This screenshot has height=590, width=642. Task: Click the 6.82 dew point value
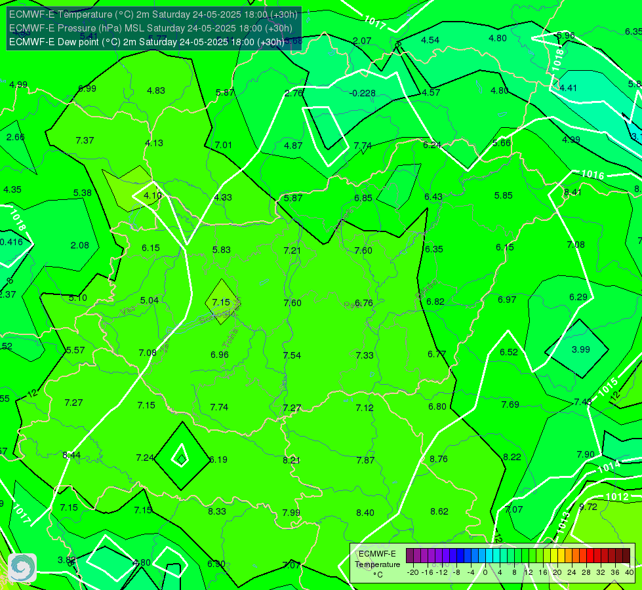point(435,302)
